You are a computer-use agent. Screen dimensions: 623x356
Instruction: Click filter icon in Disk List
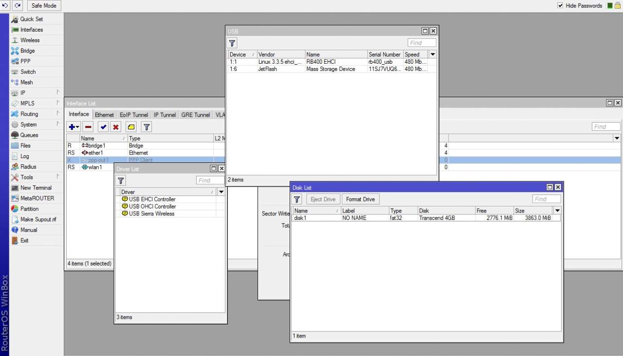click(x=297, y=199)
